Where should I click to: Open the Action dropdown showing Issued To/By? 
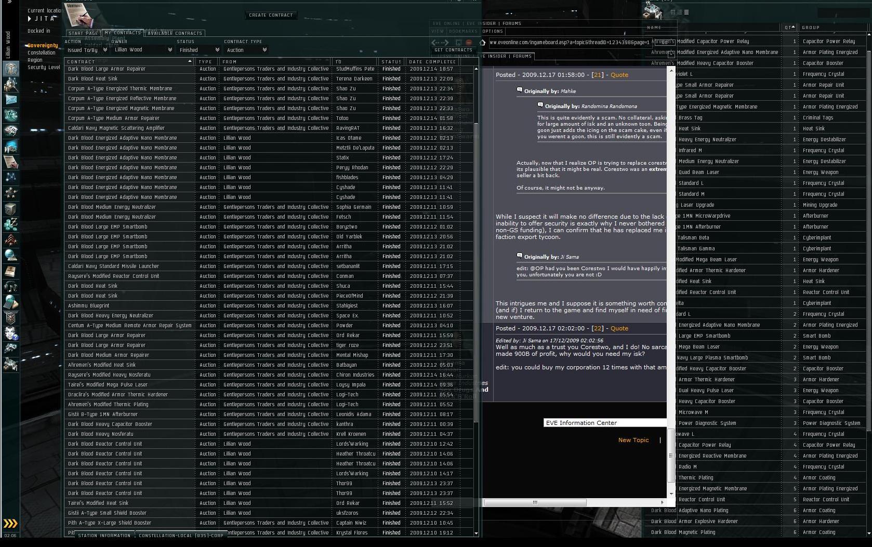[x=86, y=50]
